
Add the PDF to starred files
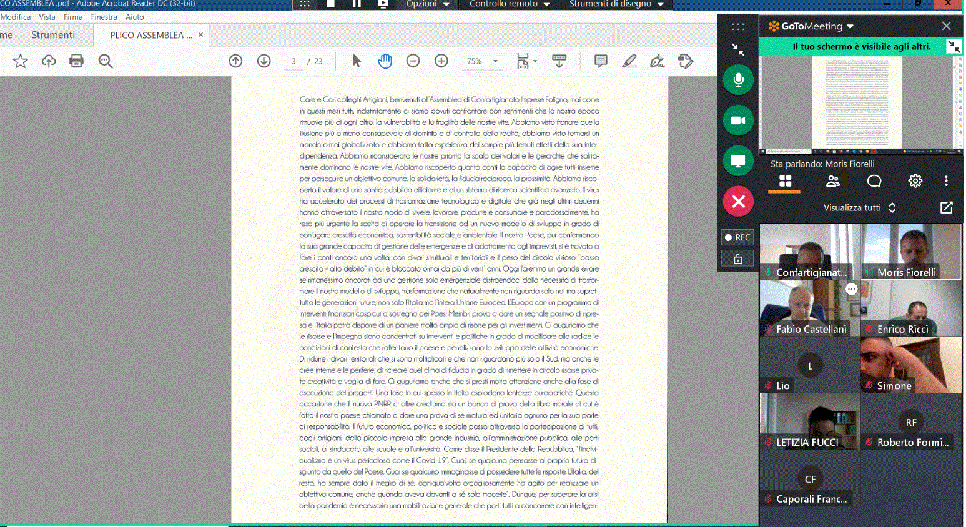coord(21,61)
